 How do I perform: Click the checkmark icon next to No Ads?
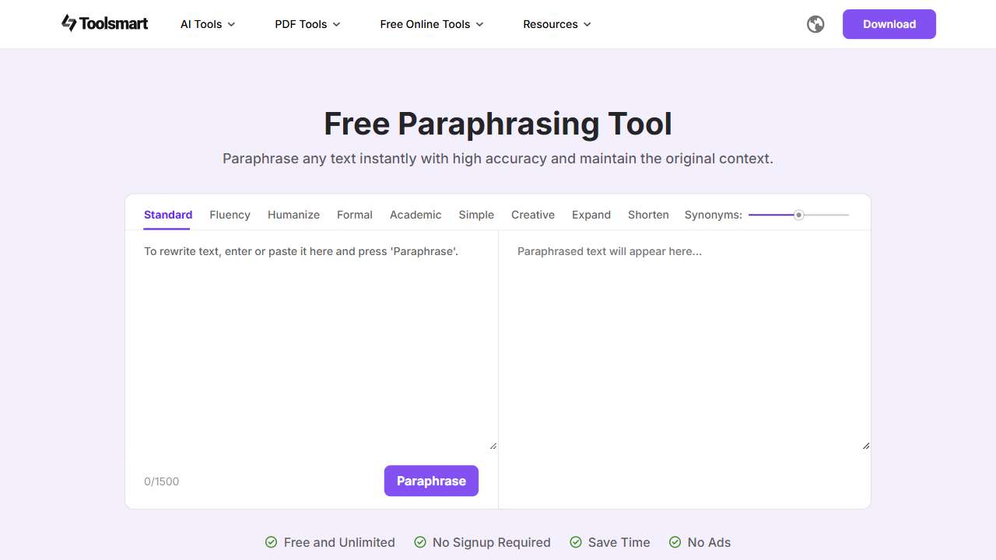point(675,542)
